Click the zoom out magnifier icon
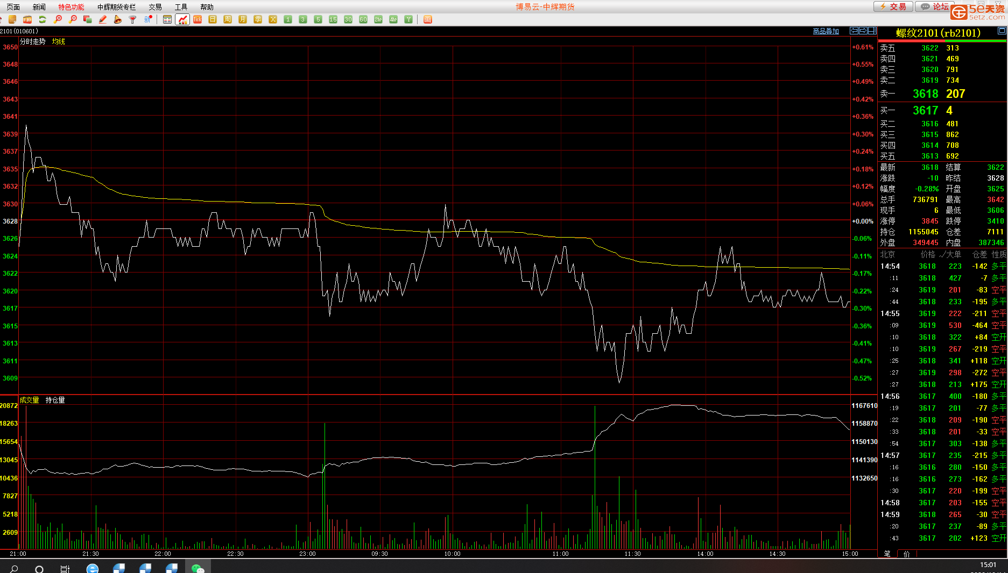Screen dimensions: 1008x573 pos(73,19)
